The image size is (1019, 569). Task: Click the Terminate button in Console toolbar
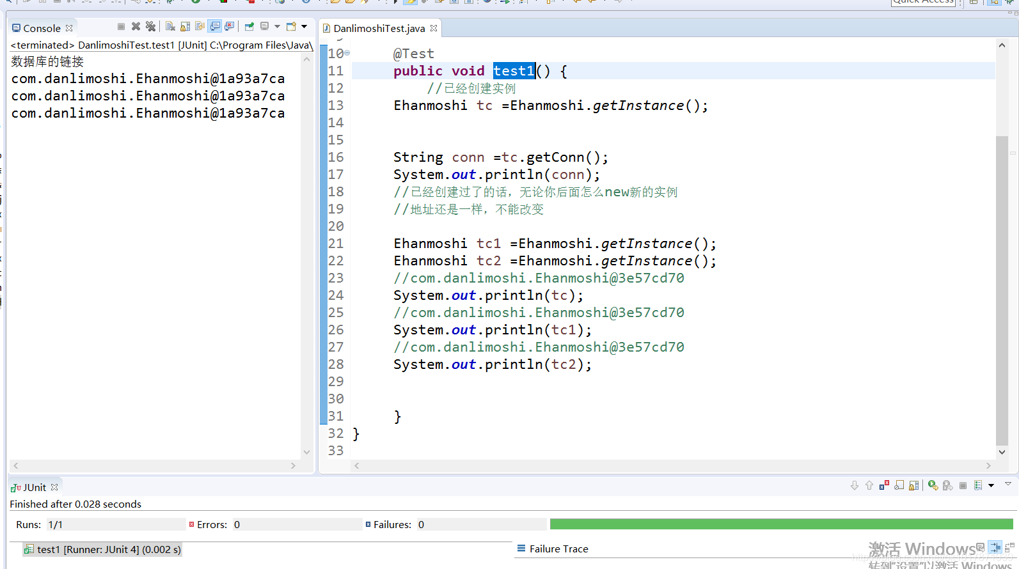(x=121, y=26)
